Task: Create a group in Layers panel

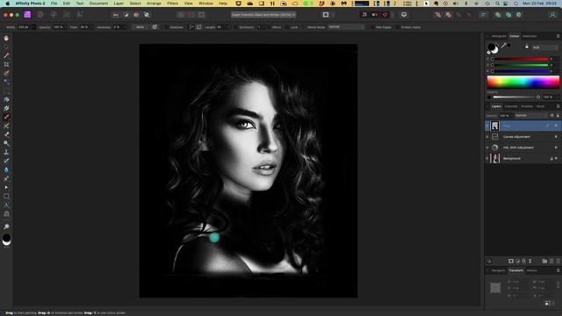Action: coord(544,262)
